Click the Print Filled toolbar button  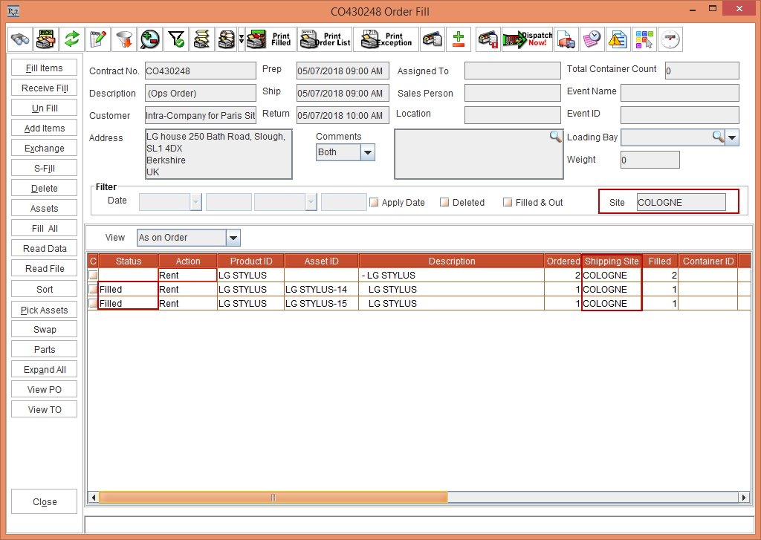270,39
